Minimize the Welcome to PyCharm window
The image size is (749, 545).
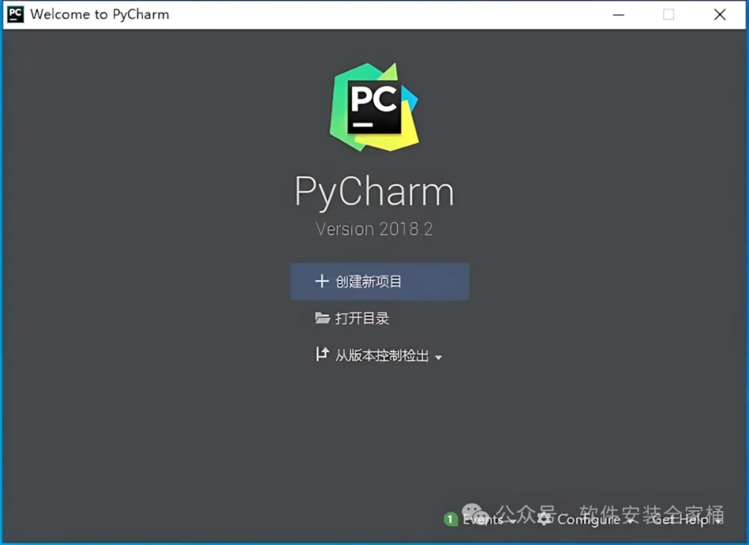619,15
